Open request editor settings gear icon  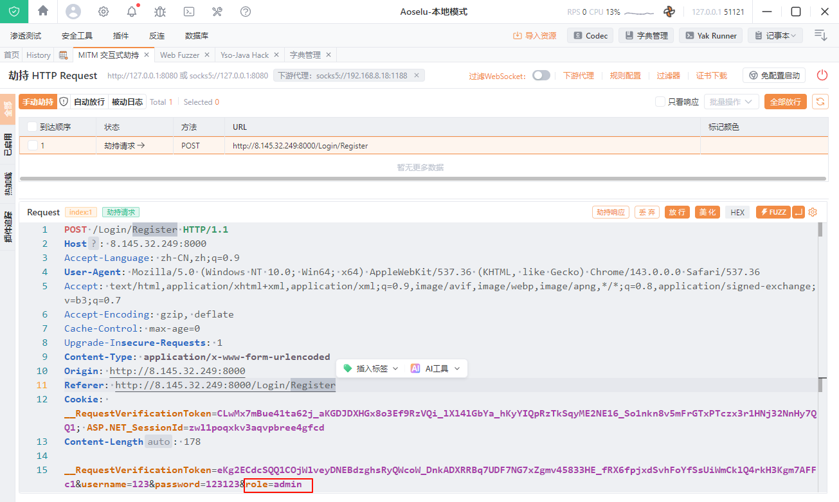click(x=813, y=212)
